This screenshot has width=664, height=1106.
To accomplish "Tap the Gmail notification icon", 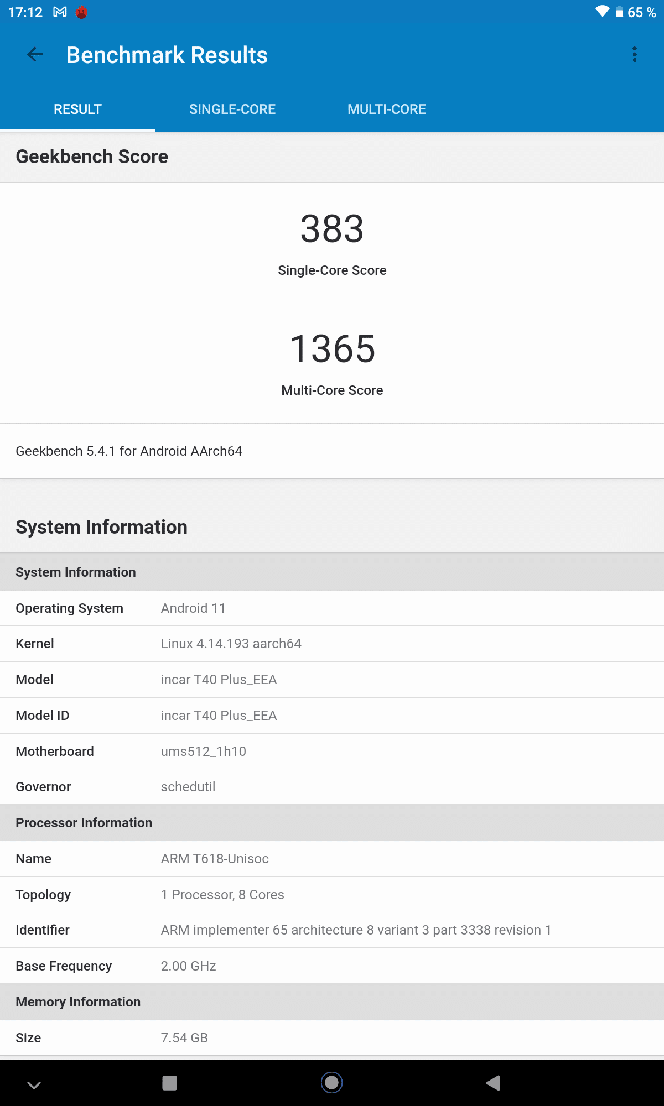I will [x=60, y=12].
